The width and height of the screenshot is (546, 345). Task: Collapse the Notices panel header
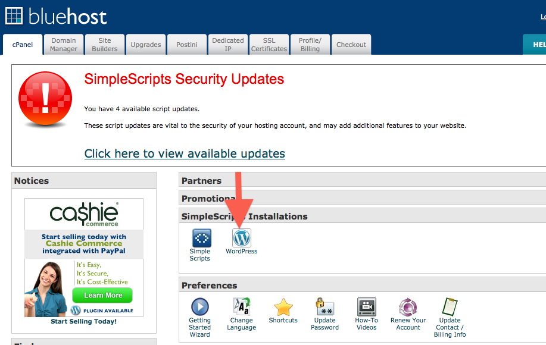click(84, 180)
